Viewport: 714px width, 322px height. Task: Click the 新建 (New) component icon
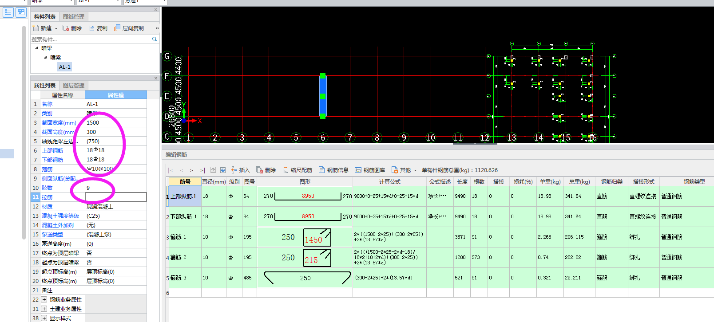tap(36, 28)
